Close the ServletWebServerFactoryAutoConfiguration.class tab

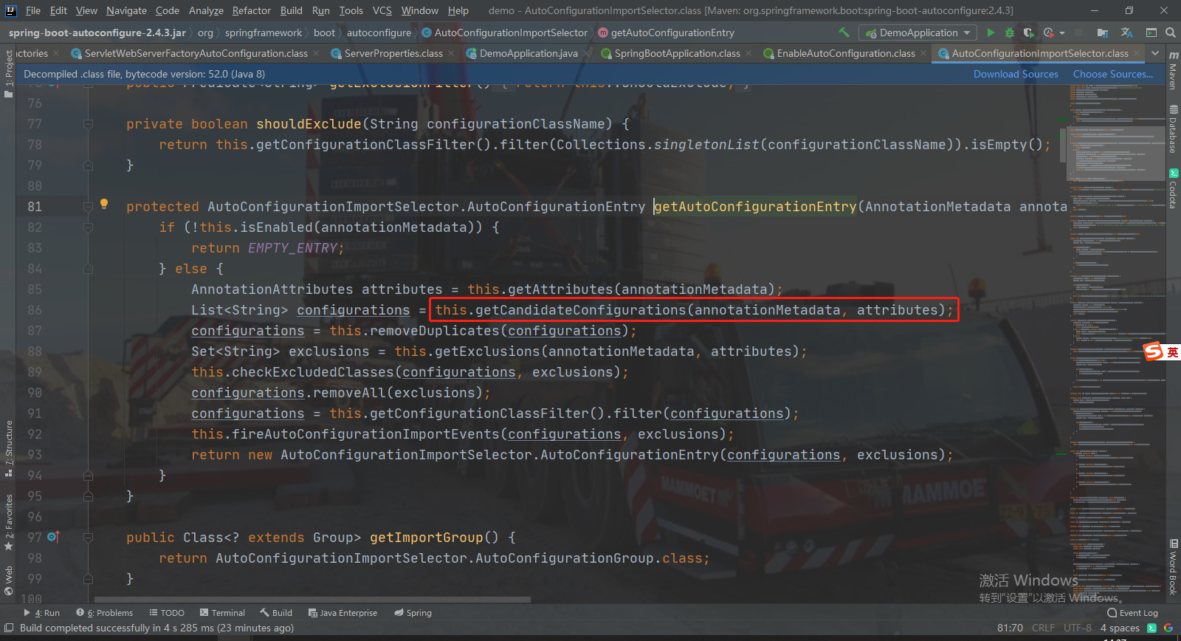(316, 53)
